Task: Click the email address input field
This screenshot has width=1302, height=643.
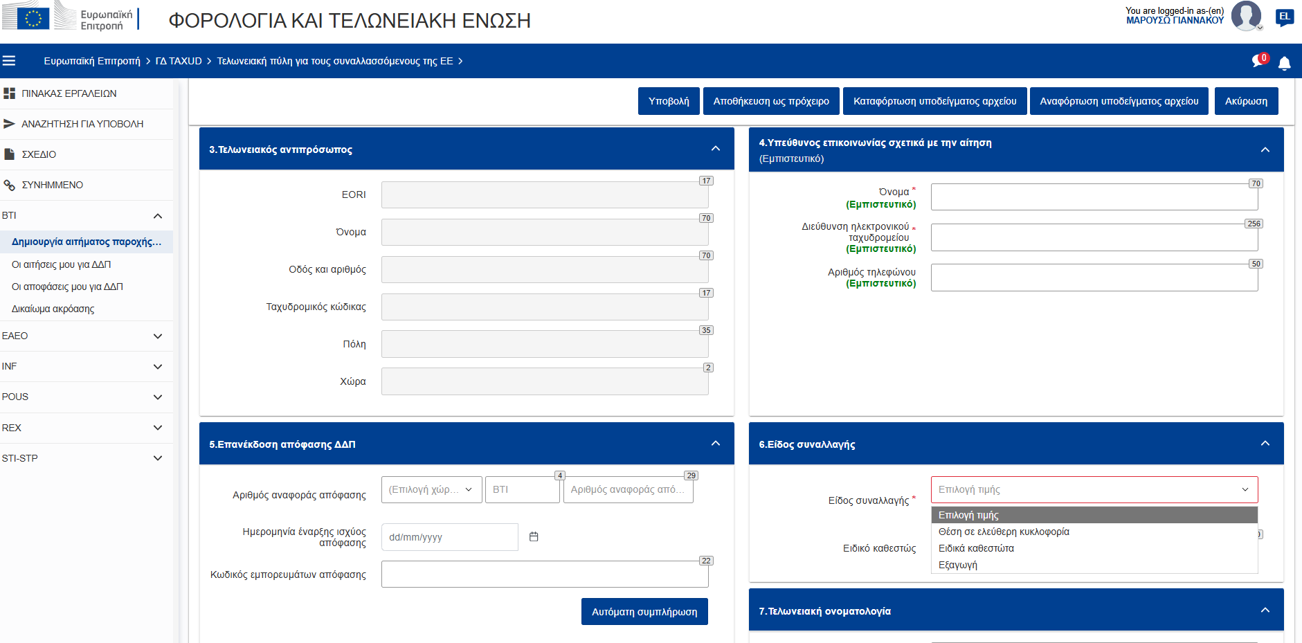Action: coord(1094,237)
